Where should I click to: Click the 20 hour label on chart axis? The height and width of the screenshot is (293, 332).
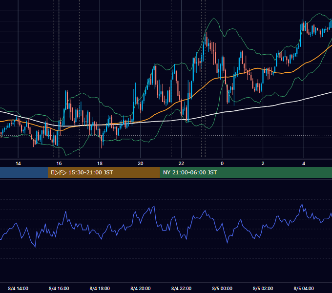141,164
